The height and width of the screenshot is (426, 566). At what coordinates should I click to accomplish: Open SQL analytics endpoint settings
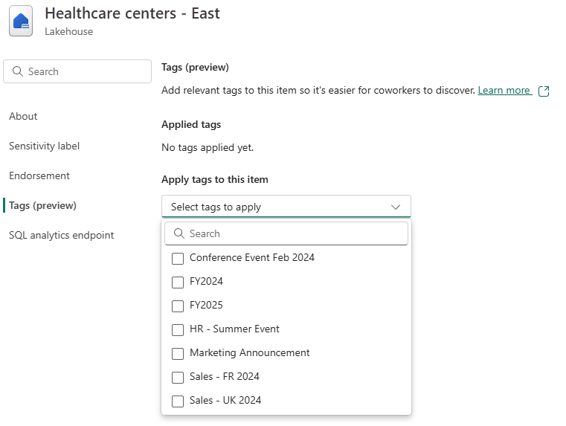[62, 235]
